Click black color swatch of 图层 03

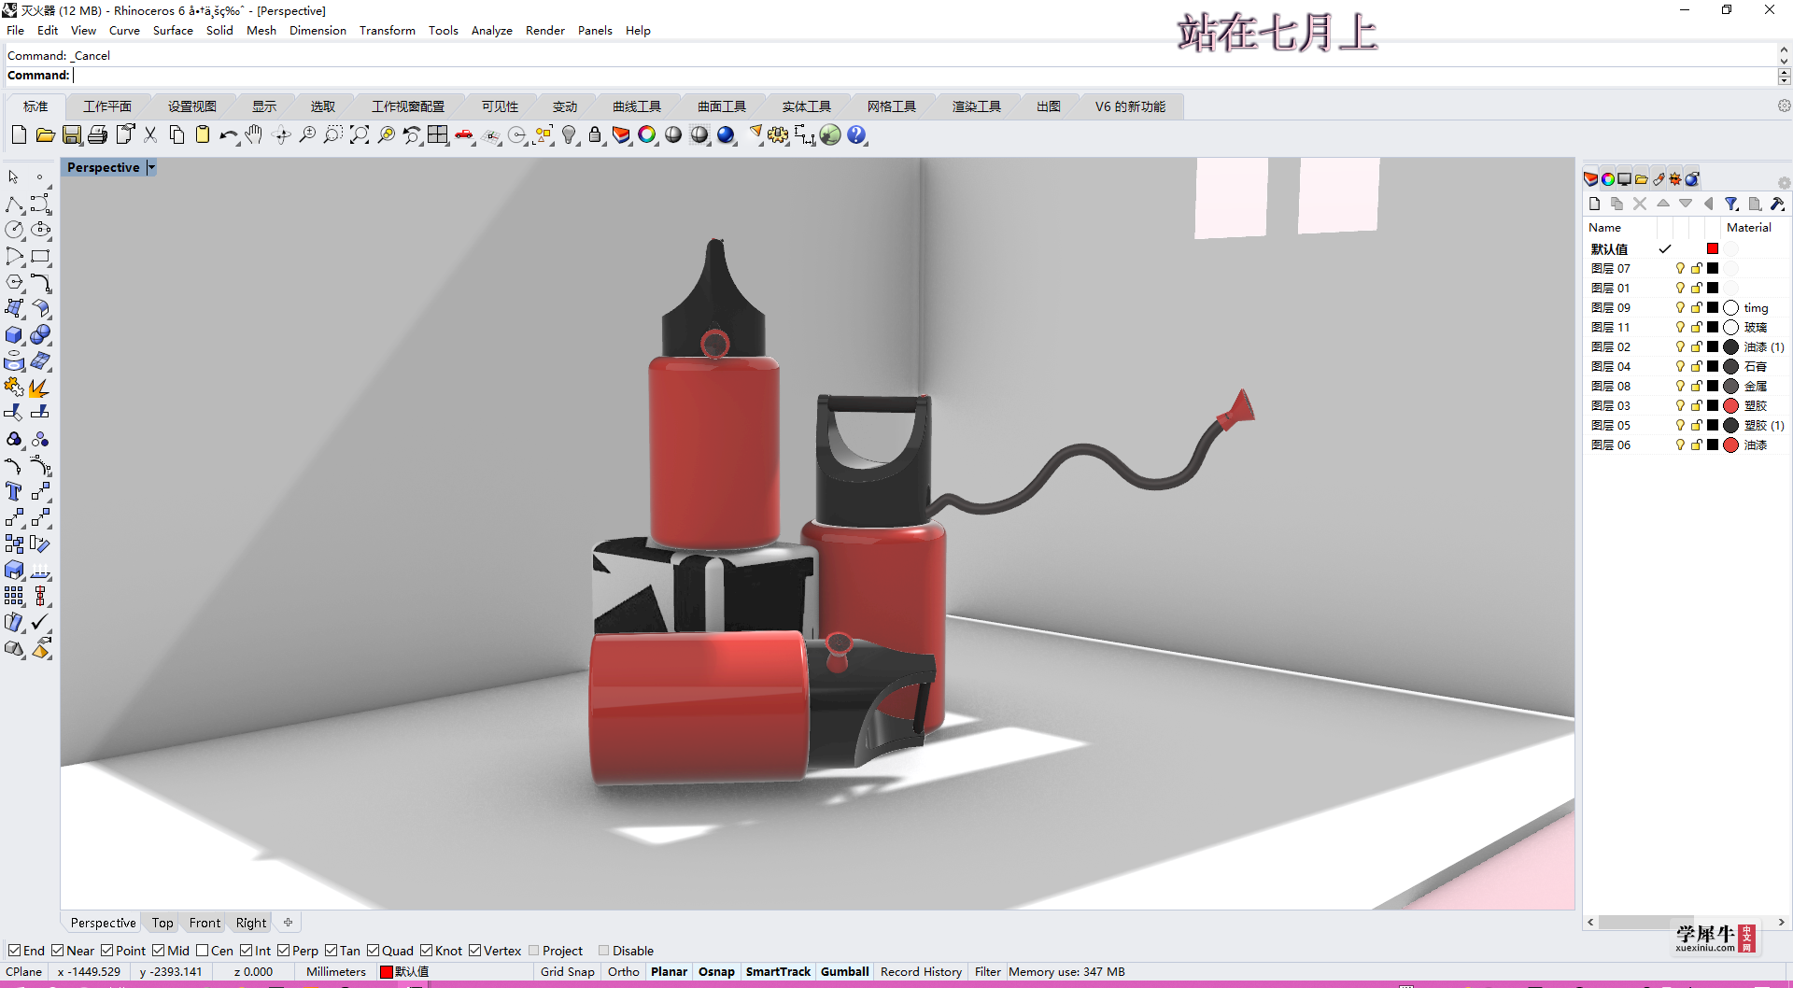click(x=1713, y=406)
